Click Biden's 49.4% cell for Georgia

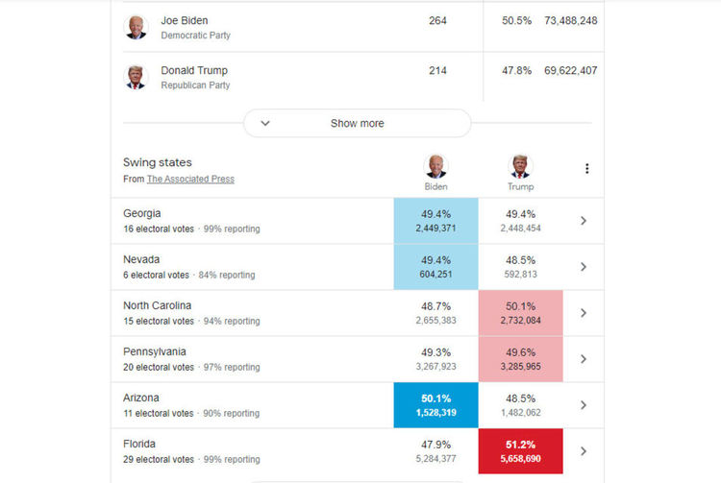[435, 221]
